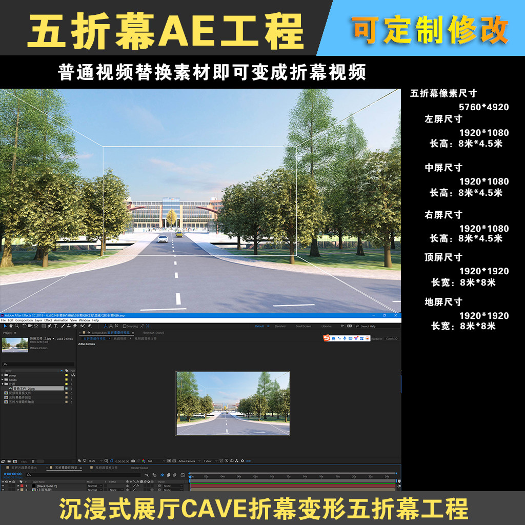The image size is (525, 525).
Task: Select the Eraser tool
Action: (75, 326)
